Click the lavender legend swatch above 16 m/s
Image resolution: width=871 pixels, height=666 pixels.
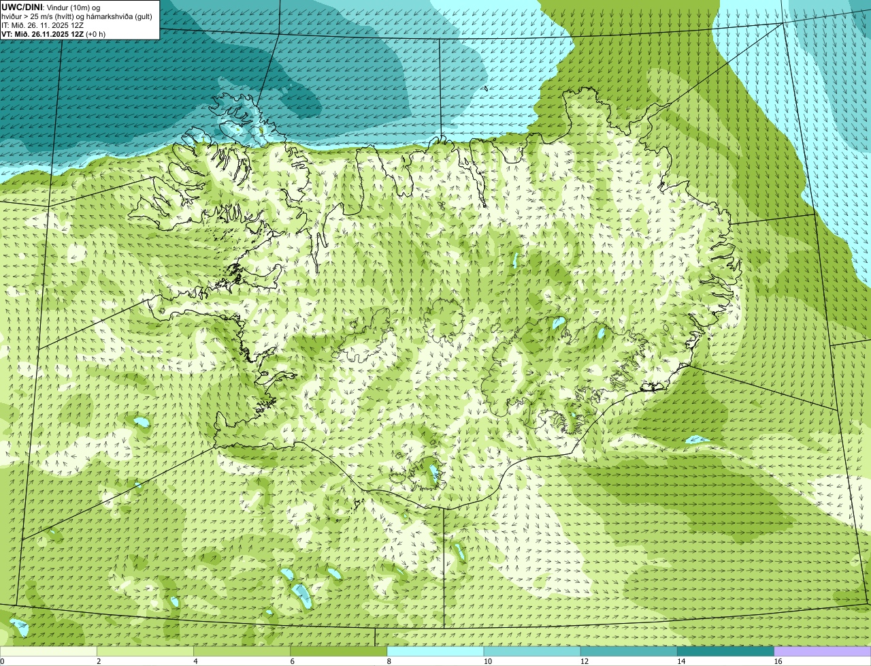pyautogui.click(x=823, y=651)
